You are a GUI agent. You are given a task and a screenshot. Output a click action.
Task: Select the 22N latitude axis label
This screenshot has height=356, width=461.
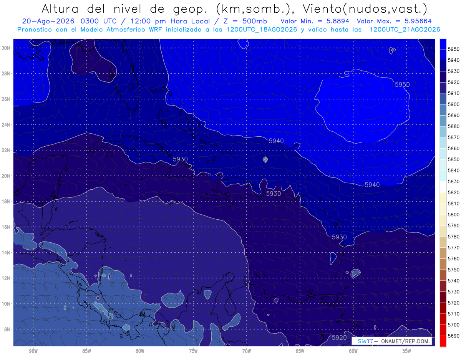point(6,150)
